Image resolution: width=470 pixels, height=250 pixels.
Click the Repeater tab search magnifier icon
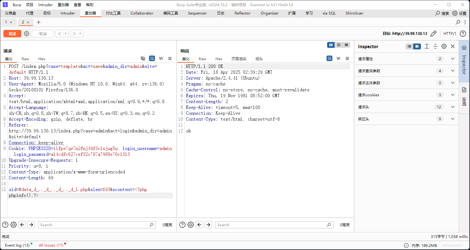(x=458, y=22)
